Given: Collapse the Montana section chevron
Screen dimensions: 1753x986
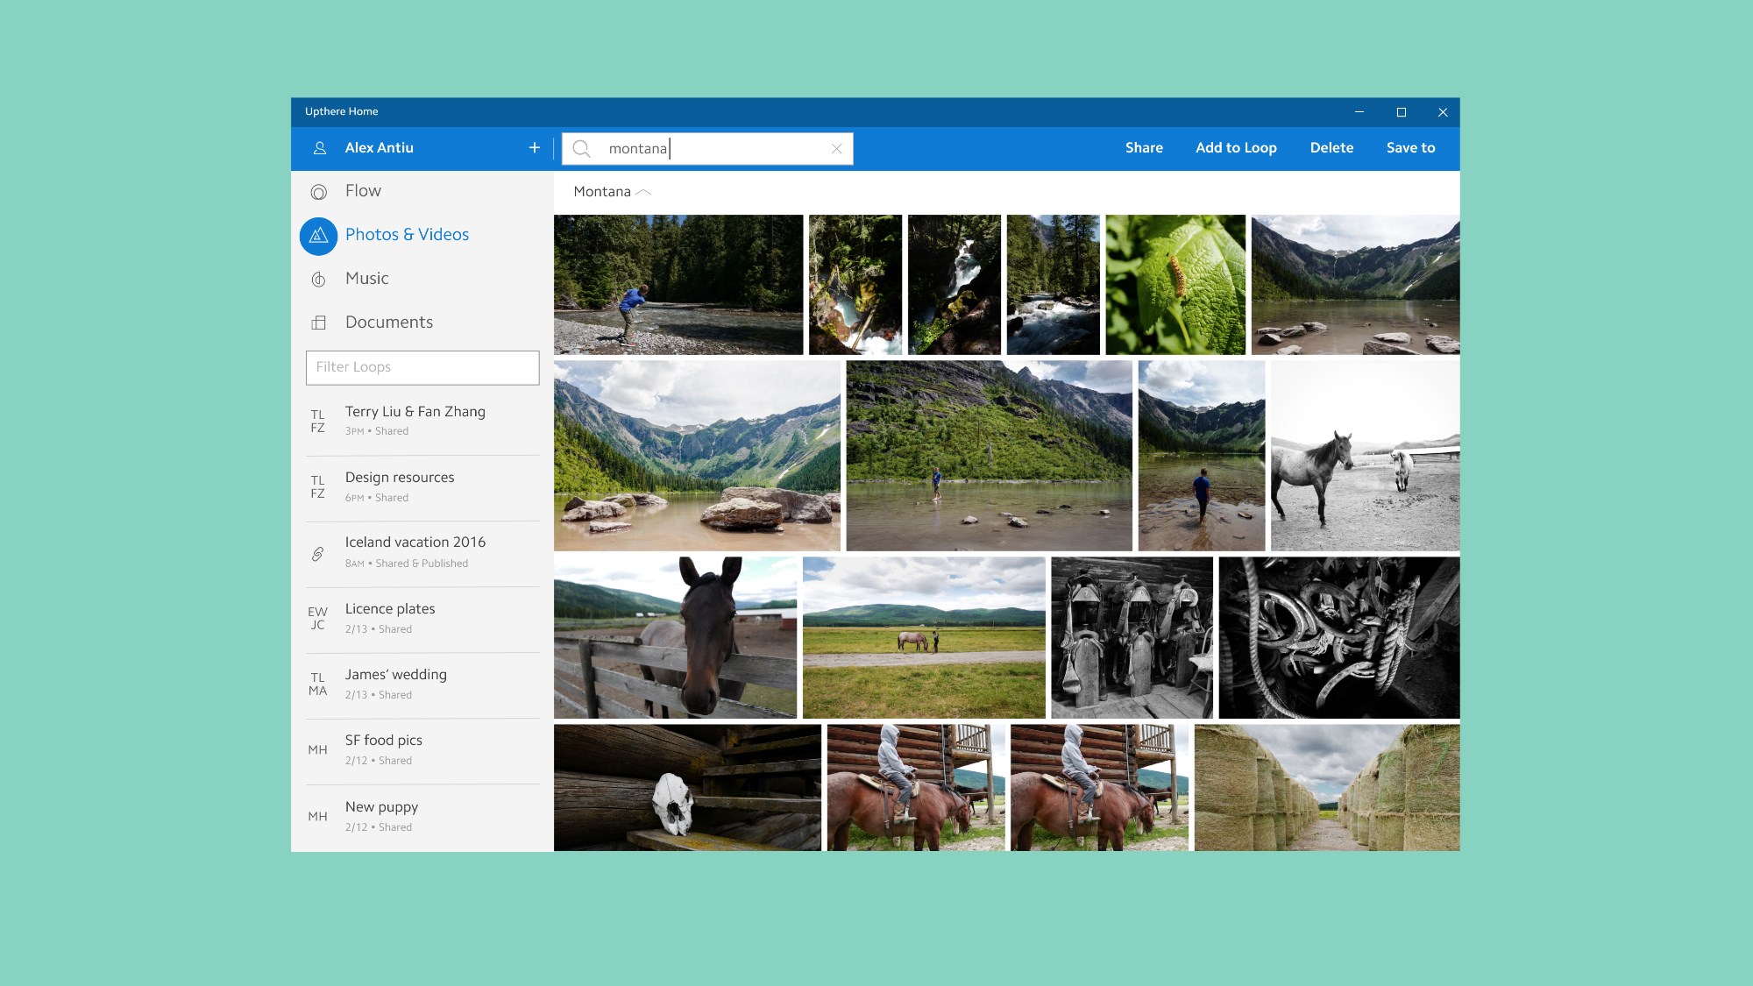Looking at the screenshot, I should (643, 192).
